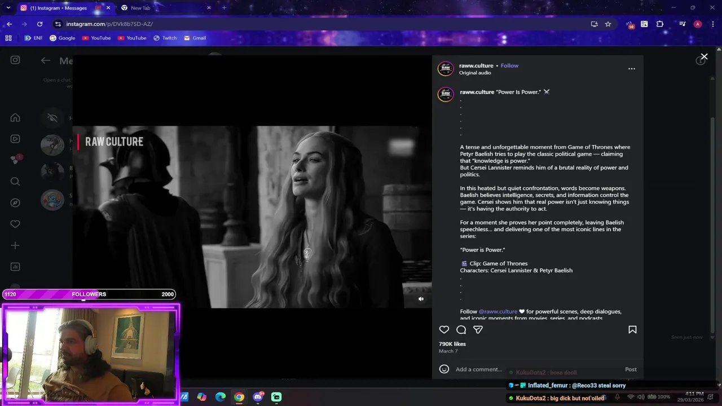Click the extension icon with the 10 badge
Viewport: 722px width, 406px height.
point(629,24)
